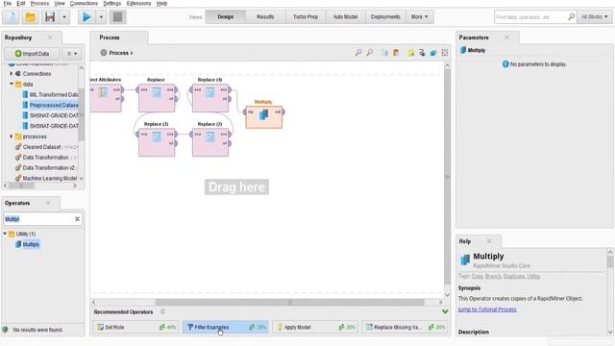
Task: Select the Replace (3) operator
Action: (157, 141)
